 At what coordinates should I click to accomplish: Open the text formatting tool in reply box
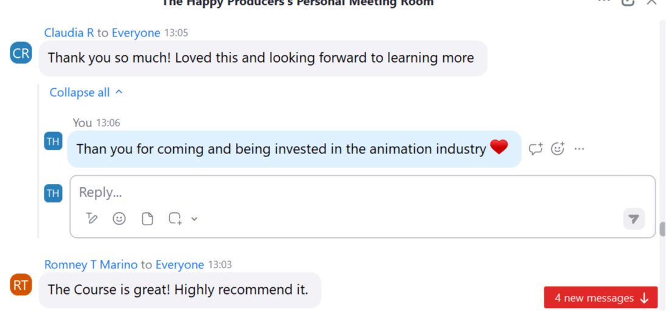coord(92,218)
